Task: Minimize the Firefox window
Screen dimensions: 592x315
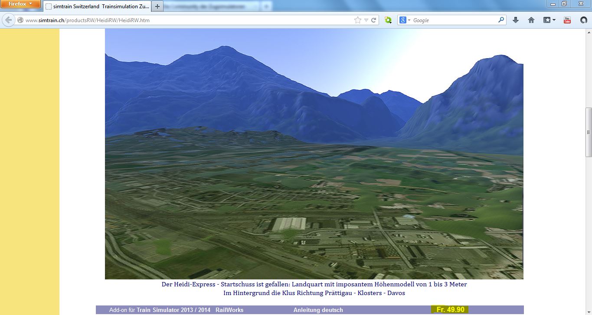Action: coord(553,4)
